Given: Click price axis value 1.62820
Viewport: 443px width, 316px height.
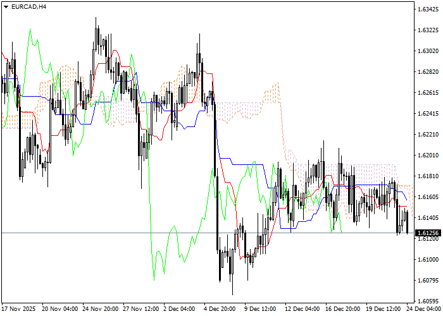Looking at the screenshot, I should (428, 72).
